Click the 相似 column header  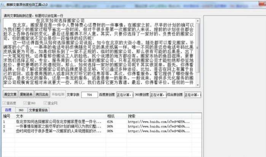click(x=111, y=116)
